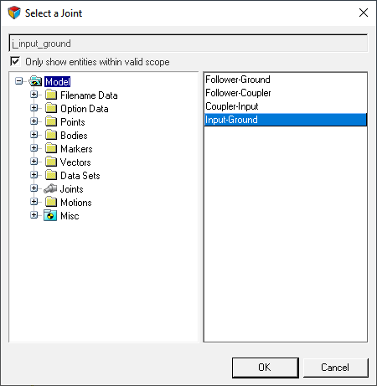Viewport: 377px width, 386px height.
Task: Toggle Only show entities within valid scope
Action: click(x=15, y=61)
